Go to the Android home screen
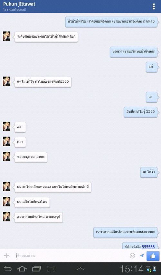 22,269
